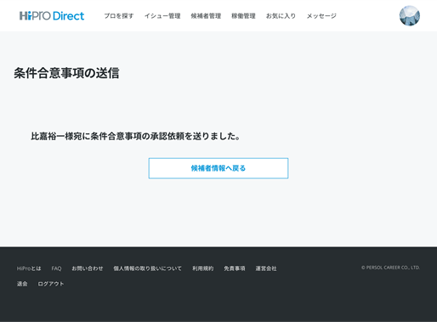
Task: Open the お問い合わせ footer link
Action: 88,268
